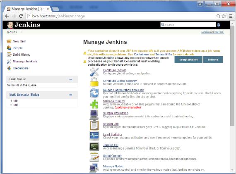Open the Tomcat i18n link
This screenshot has width=236, height=174.
pos(164,55)
